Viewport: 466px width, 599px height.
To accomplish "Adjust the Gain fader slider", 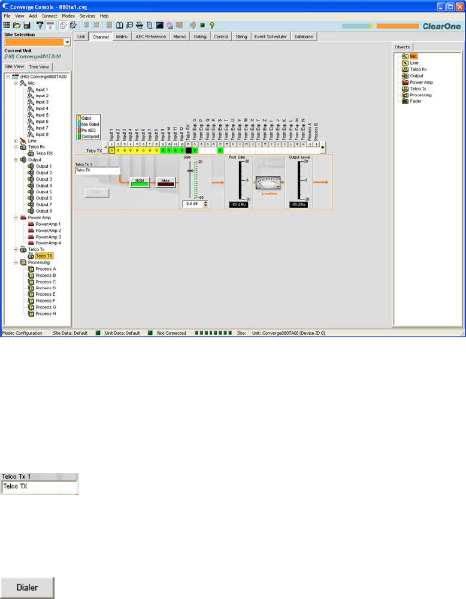I will [190, 170].
